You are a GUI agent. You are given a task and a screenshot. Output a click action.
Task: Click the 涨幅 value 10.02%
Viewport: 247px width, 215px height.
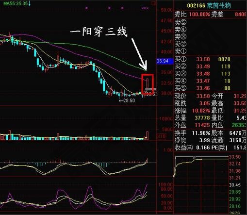201,111
